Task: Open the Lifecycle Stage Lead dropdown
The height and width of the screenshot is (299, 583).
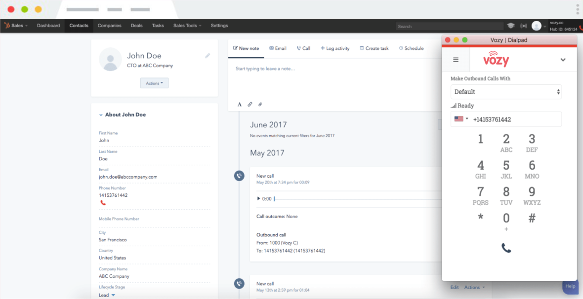Action: click(107, 295)
